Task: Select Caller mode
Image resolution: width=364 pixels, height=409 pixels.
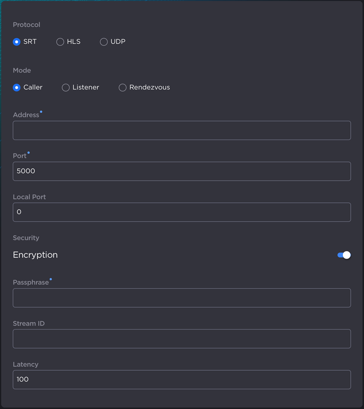Action: point(16,87)
